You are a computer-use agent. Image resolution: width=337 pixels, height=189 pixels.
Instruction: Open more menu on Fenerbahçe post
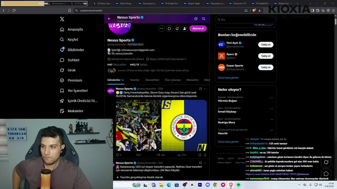coord(205,89)
